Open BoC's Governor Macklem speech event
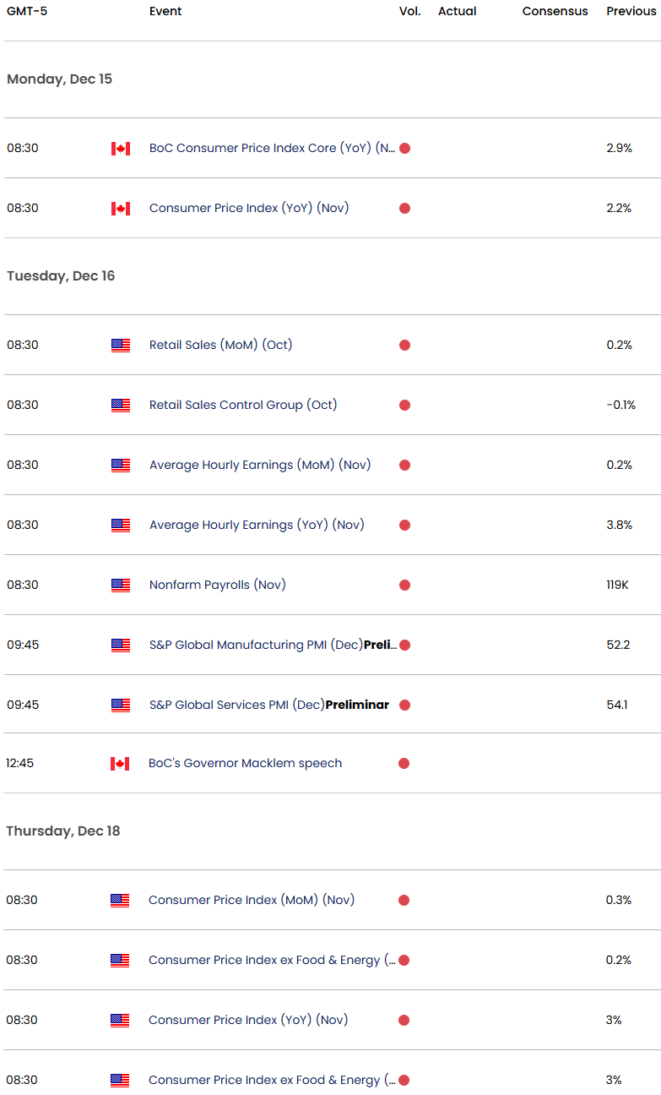Image resolution: width=661 pixels, height=1095 pixels. [245, 763]
